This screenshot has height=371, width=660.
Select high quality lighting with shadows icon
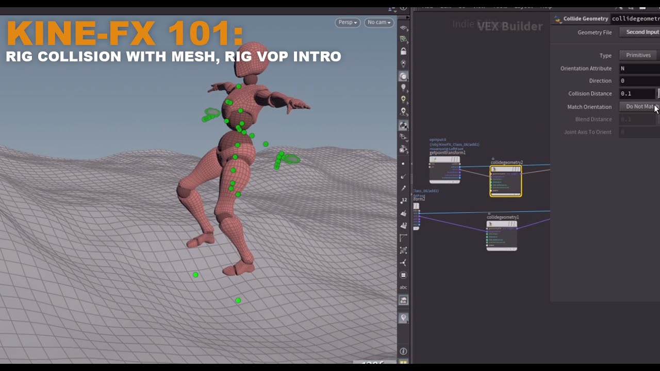404,112
